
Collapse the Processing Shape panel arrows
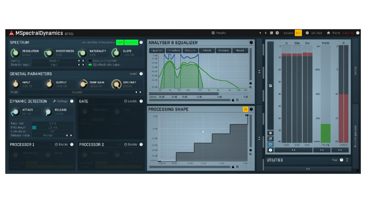click(x=259, y=138)
